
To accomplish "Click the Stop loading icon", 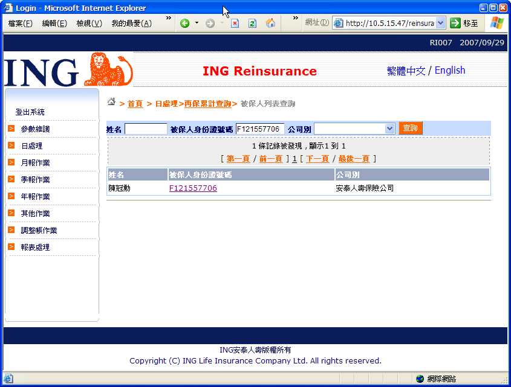I will point(235,23).
